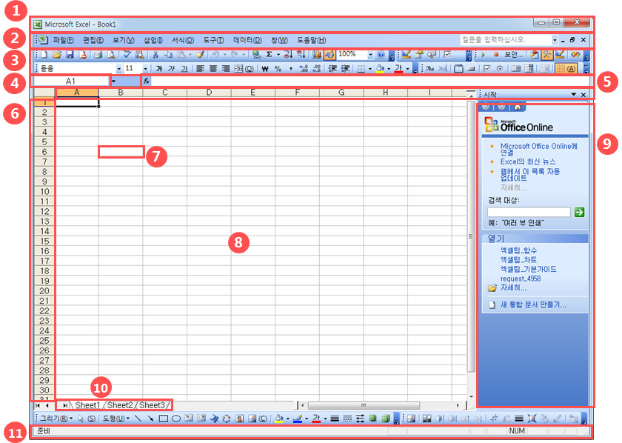Select the Line drawing tool
Screen dimensions: 622x443
pyautogui.click(x=138, y=419)
